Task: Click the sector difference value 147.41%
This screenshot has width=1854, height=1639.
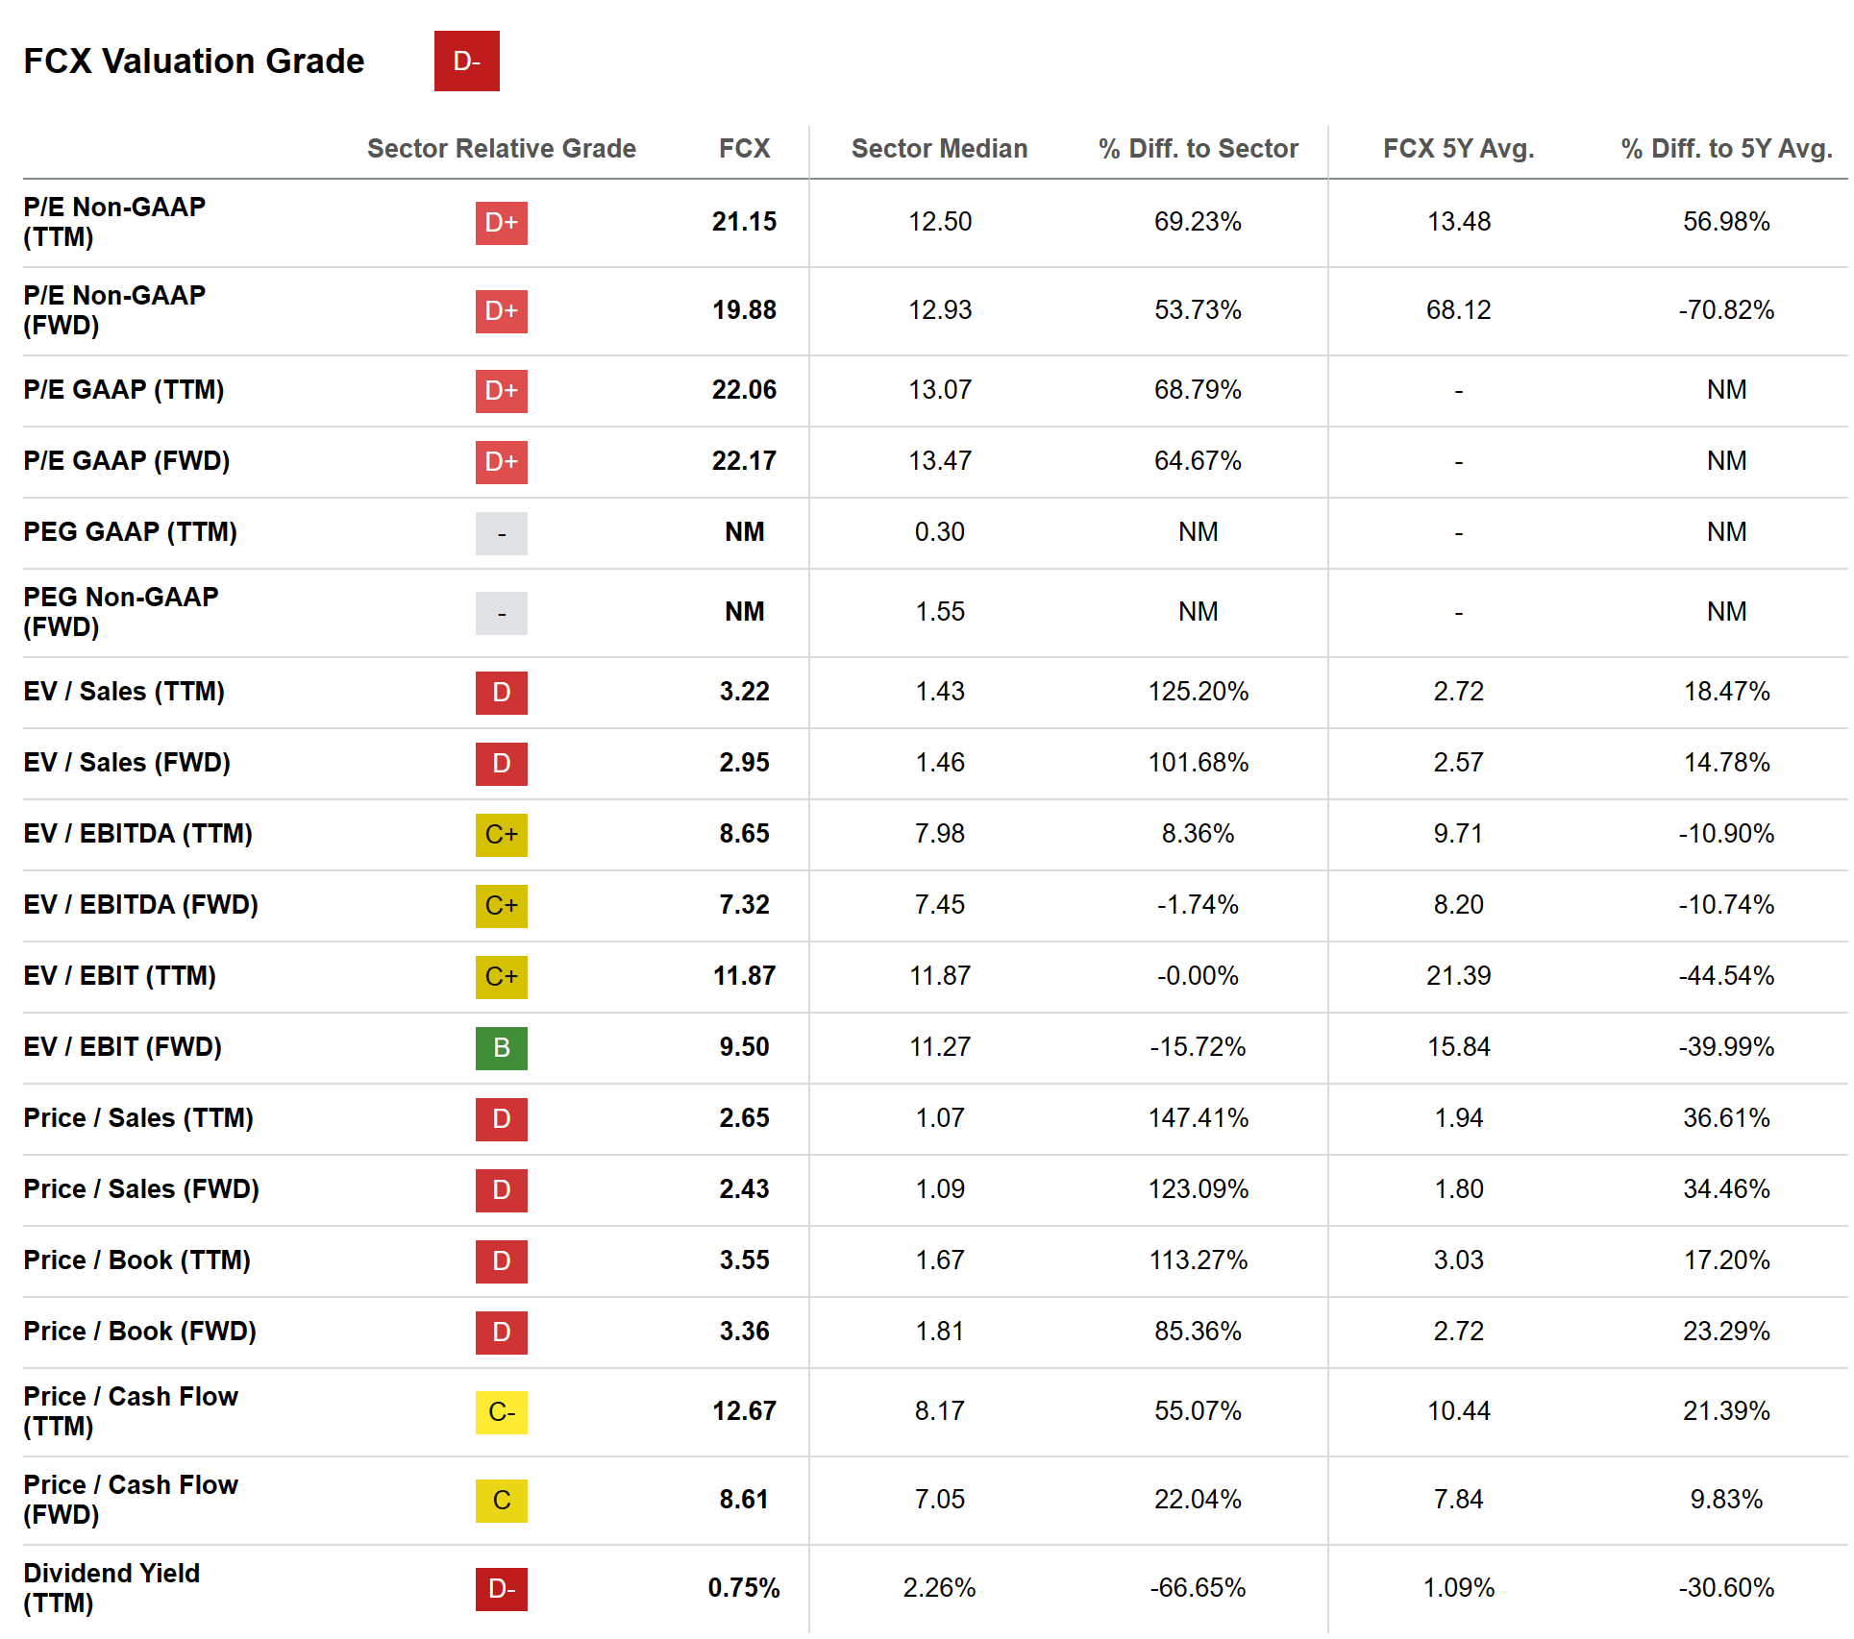Action: (1198, 1118)
